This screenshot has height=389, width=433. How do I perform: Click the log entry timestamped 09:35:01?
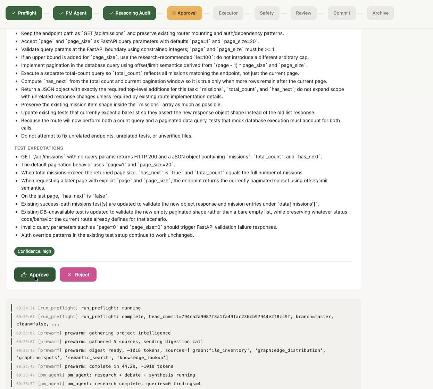point(184,320)
